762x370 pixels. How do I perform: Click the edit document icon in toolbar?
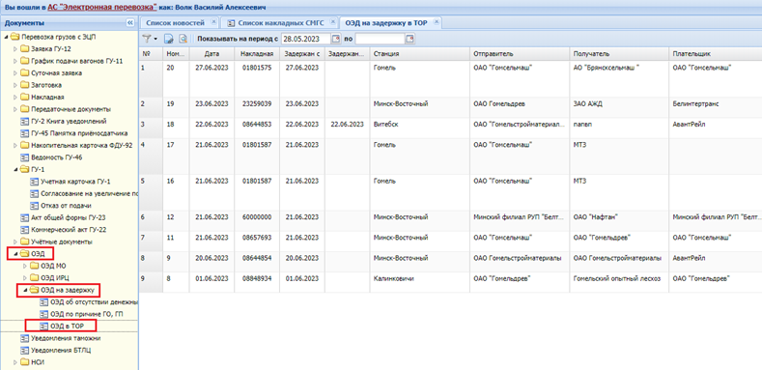click(169, 39)
